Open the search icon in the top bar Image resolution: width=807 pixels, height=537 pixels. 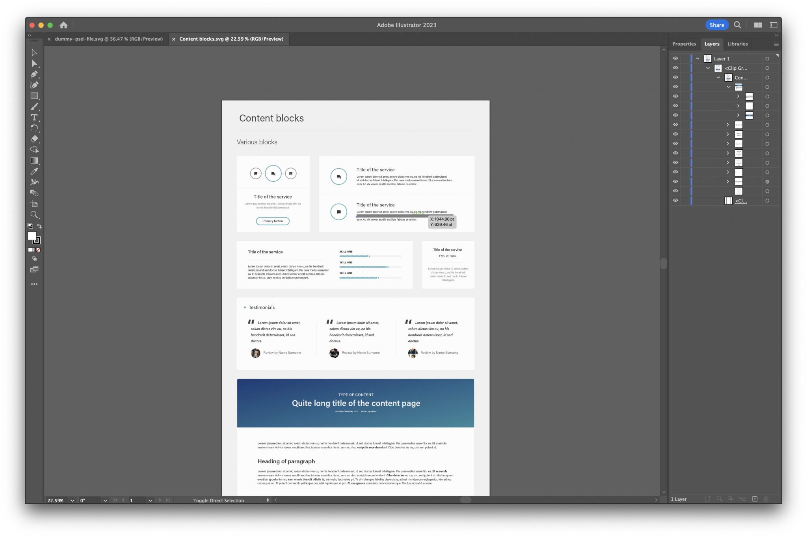pyautogui.click(x=738, y=25)
